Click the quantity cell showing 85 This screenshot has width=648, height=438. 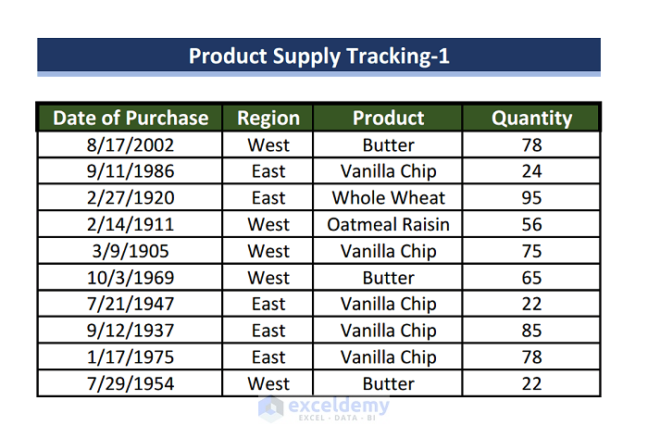531,331
